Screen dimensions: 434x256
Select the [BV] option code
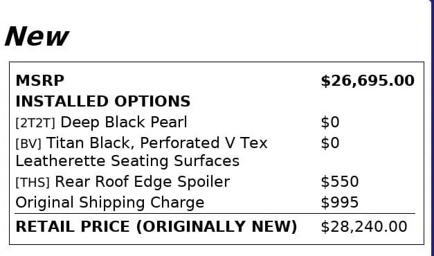click(28, 144)
